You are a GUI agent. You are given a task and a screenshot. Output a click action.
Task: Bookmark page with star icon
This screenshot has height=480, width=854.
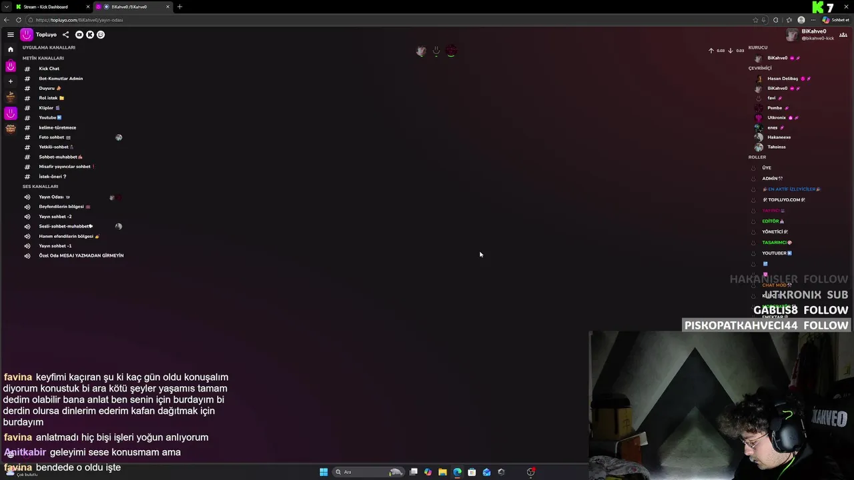tap(755, 20)
